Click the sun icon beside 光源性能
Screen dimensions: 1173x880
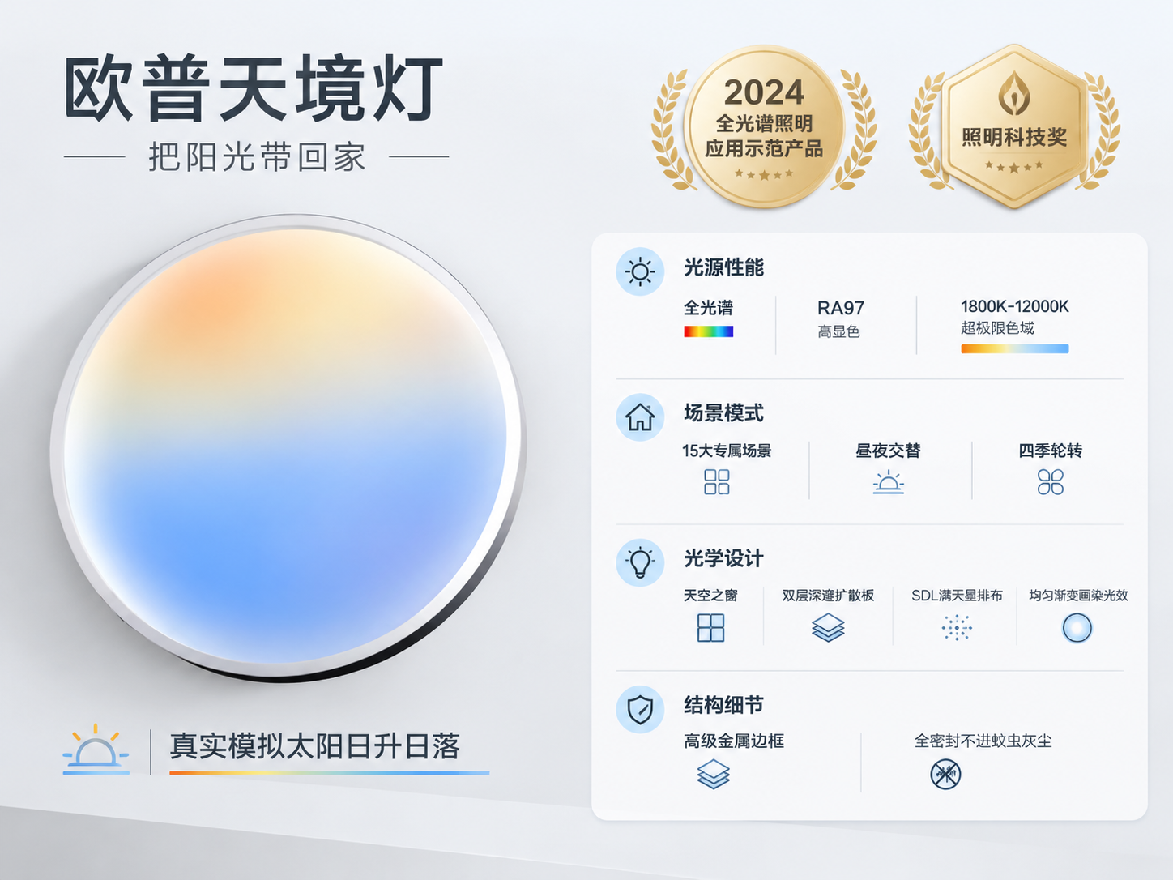640,271
